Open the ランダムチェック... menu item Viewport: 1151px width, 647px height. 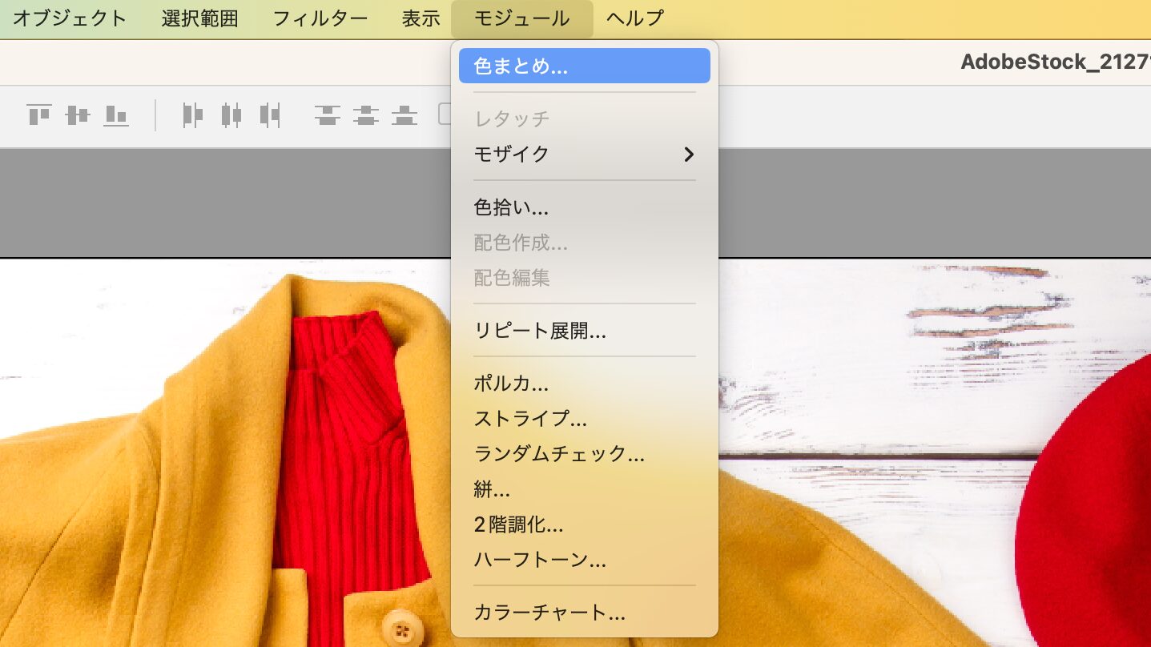tap(559, 454)
